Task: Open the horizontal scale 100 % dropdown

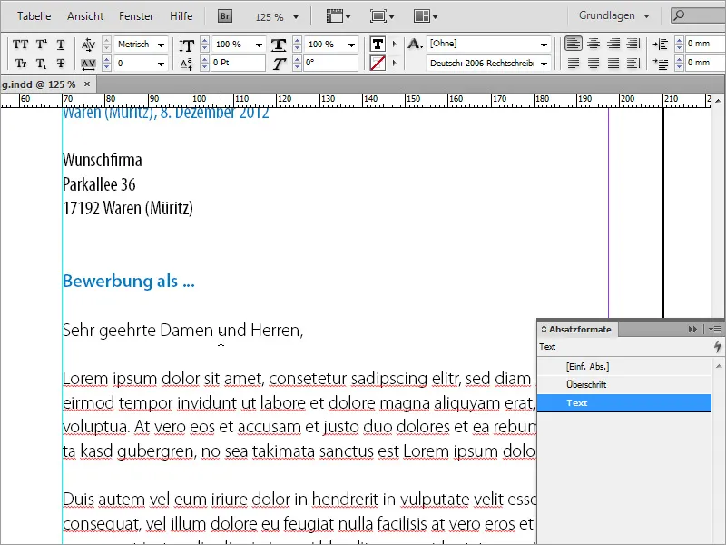Action: pyautogui.click(x=351, y=45)
